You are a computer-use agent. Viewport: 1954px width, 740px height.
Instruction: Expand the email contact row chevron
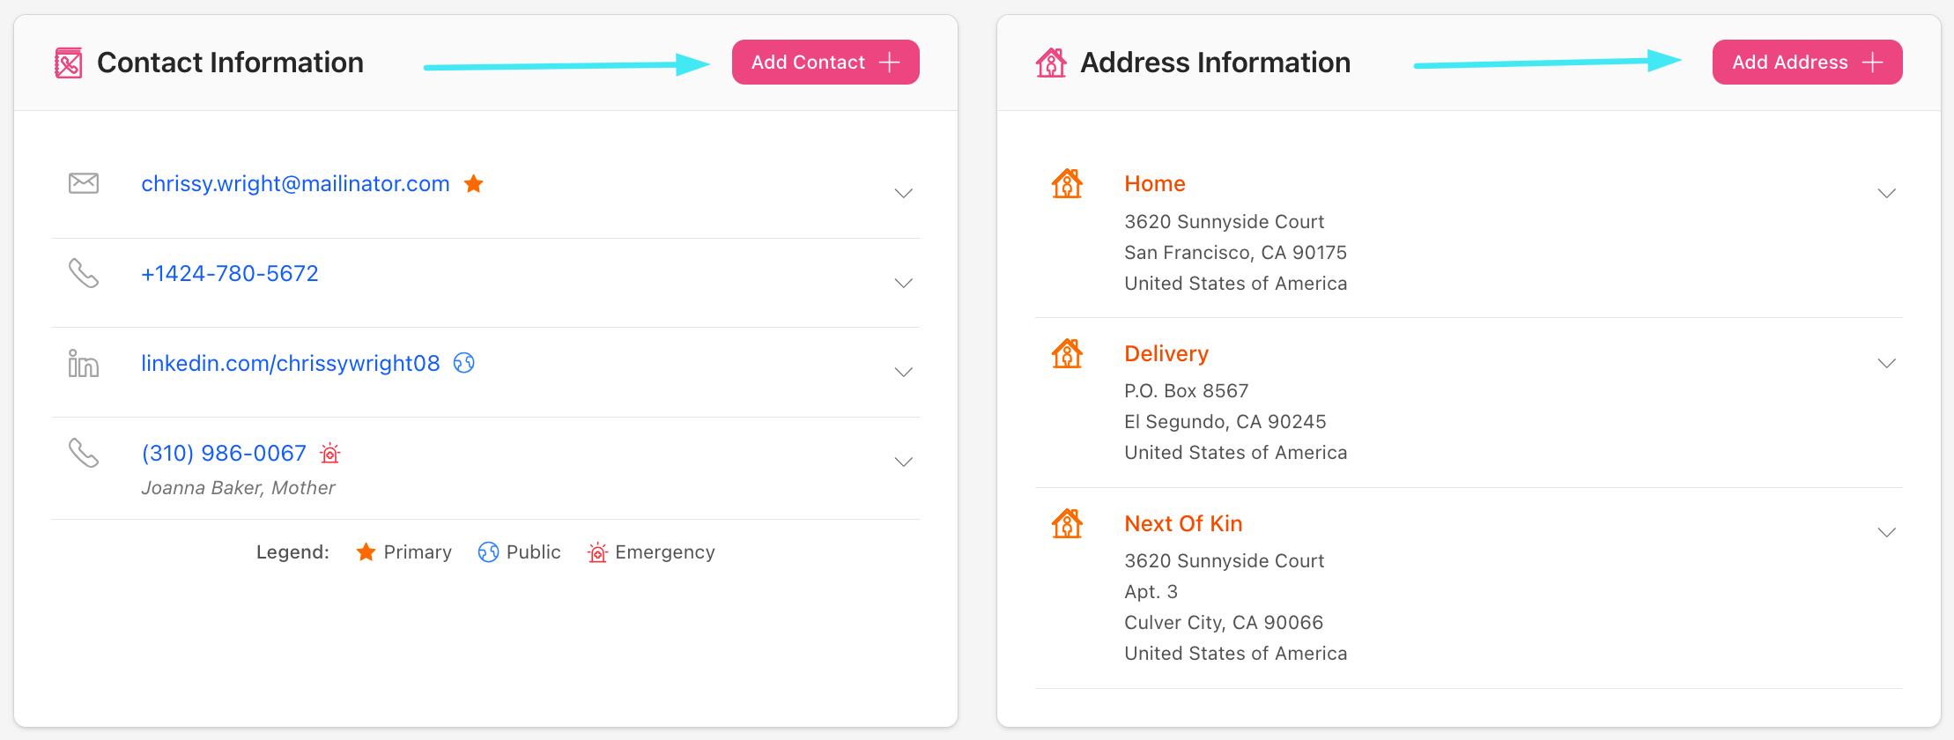pos(903,193)
